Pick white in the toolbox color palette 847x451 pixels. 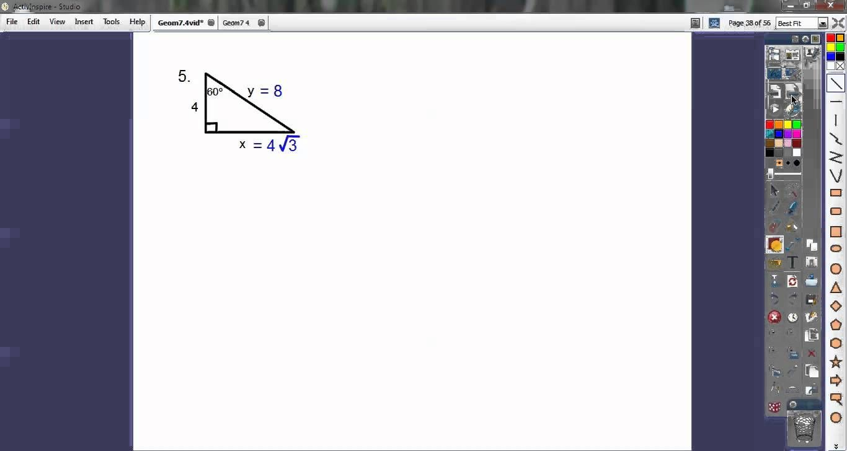point(797,152)
